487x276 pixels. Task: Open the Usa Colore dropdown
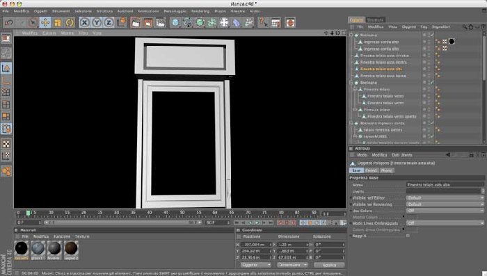(445, 211)
